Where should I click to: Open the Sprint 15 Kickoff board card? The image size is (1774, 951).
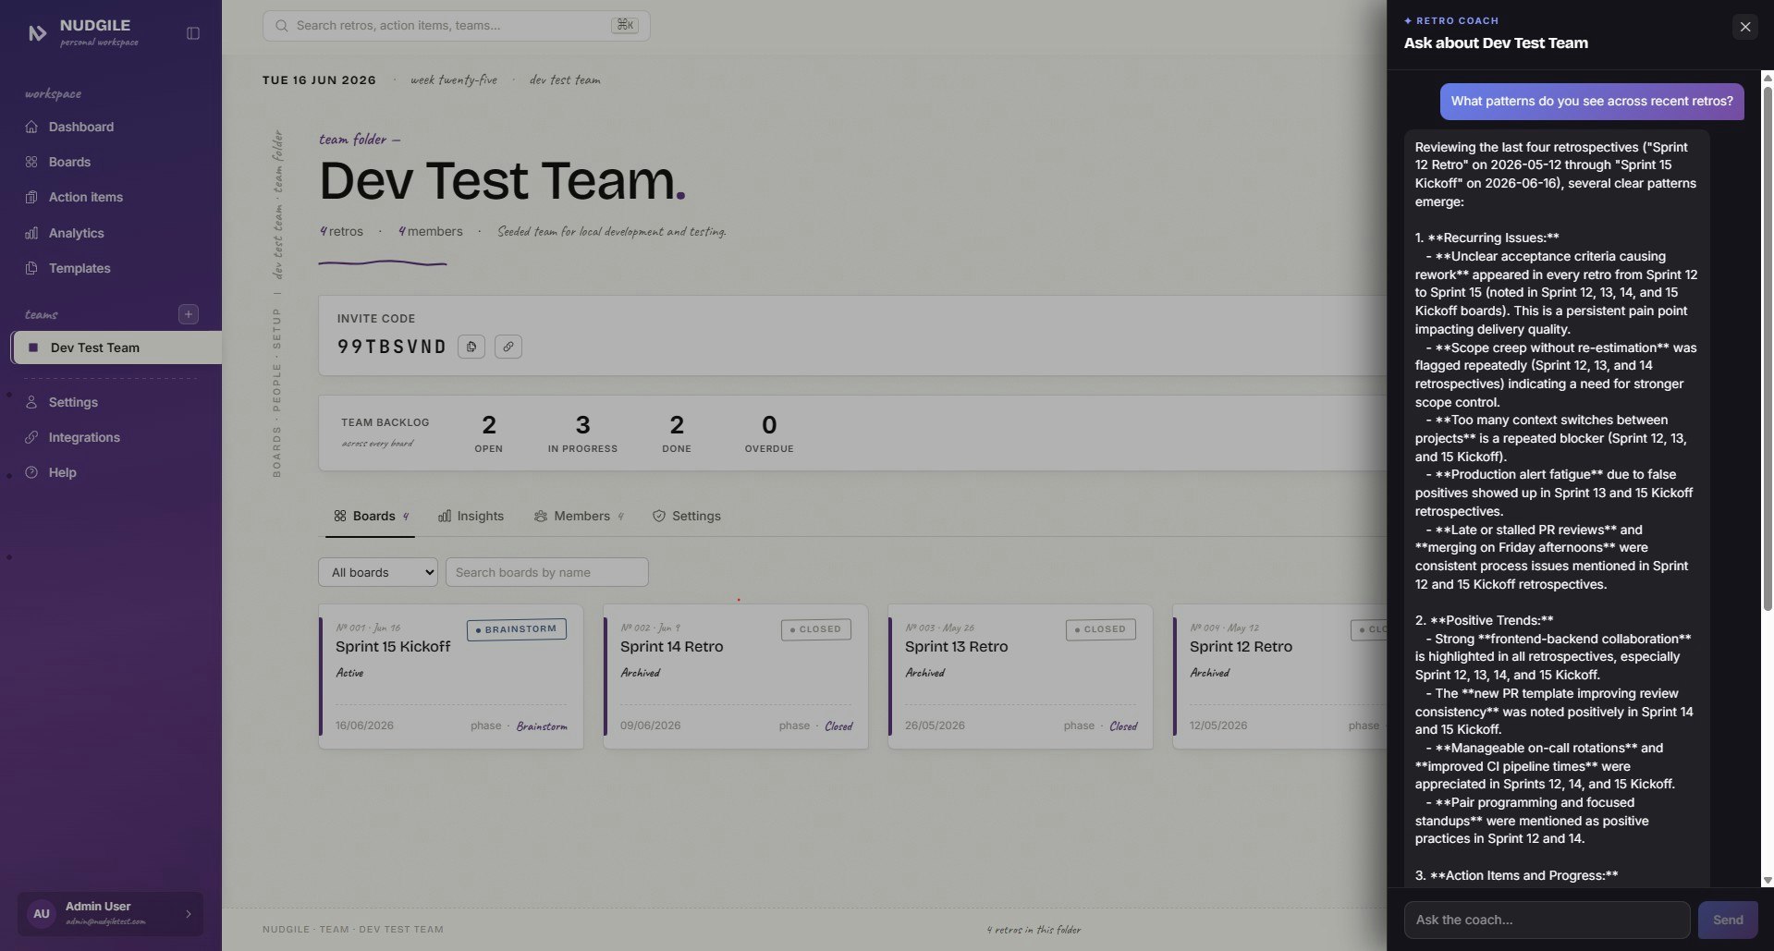tap(451, 677)
